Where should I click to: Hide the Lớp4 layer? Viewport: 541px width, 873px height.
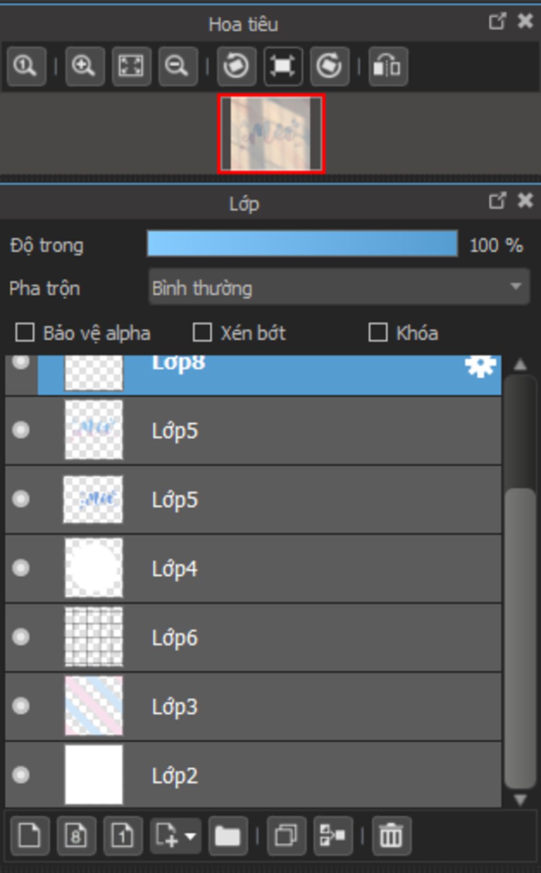pyautogui.click(x=21, y=568)
